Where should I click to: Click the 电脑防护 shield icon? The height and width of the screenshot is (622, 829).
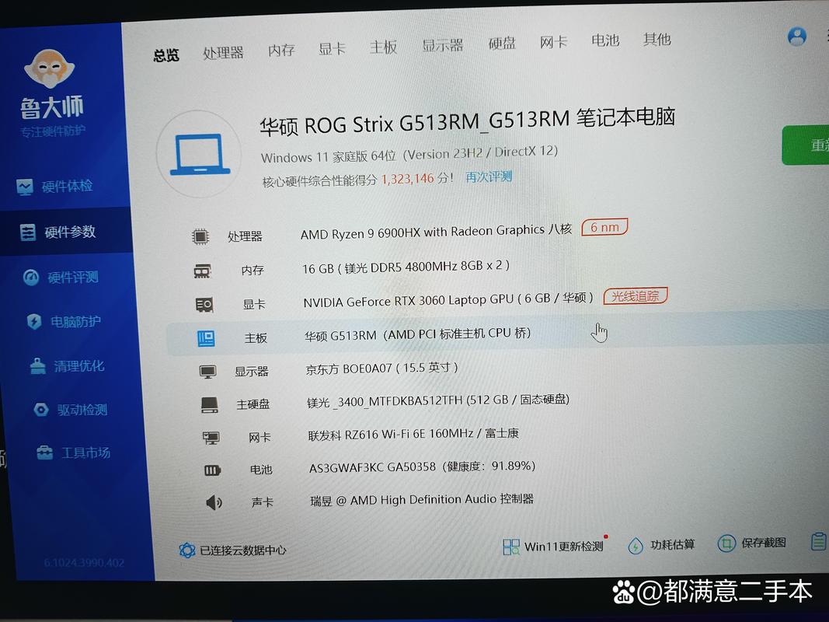point(34,322)
